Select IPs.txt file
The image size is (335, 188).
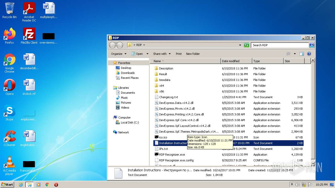pyautogui.click(x=164, y=149)
